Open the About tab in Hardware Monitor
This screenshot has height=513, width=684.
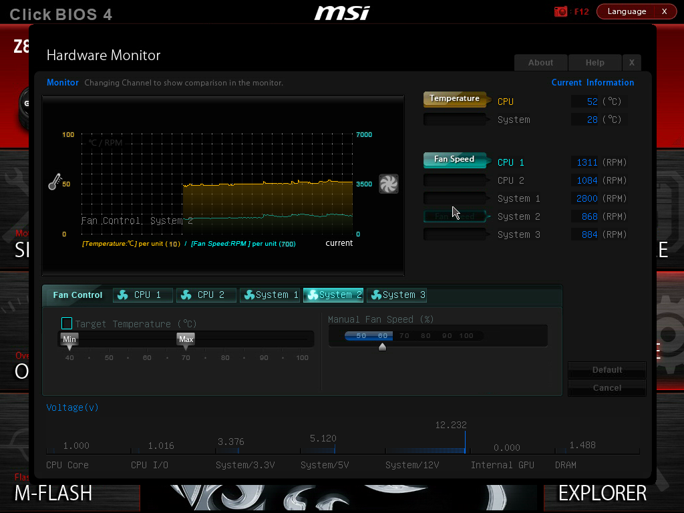pos(541,63)
